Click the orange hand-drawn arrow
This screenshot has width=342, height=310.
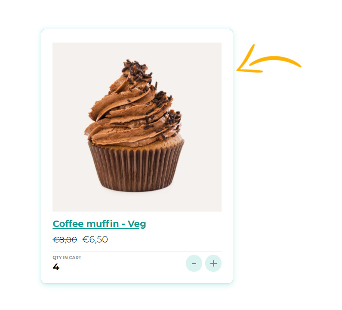tap(269, 58)
